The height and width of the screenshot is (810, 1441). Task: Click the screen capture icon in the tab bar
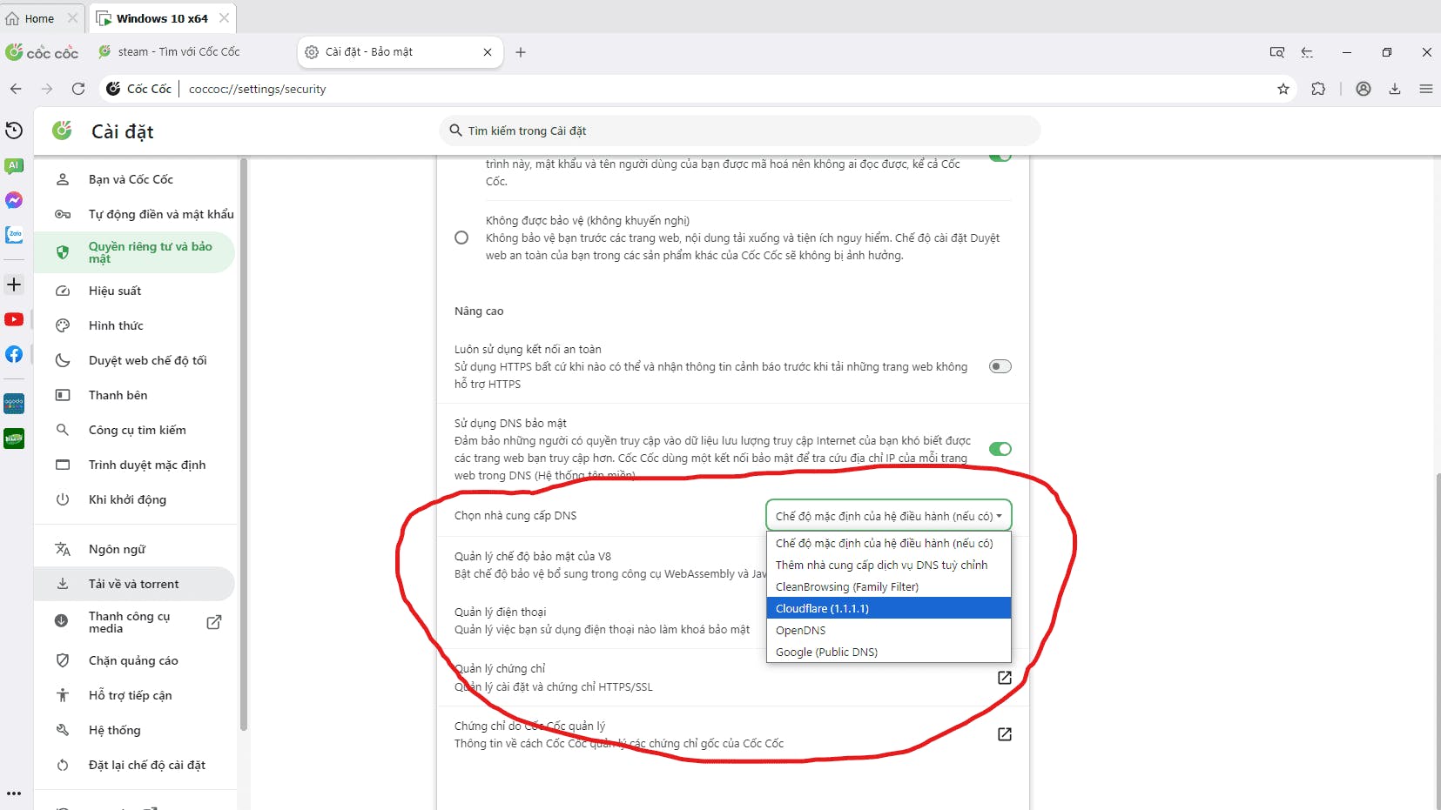[1277, 52]
